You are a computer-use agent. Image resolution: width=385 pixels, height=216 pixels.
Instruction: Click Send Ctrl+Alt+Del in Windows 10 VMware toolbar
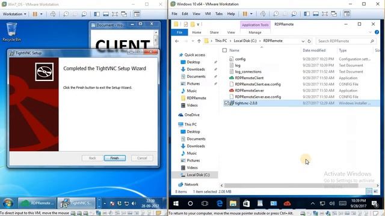[263, 14]
